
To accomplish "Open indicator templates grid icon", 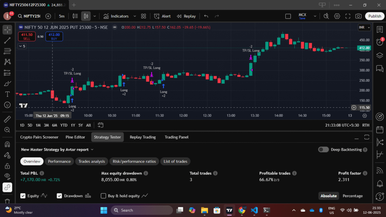I will [144, 16].
